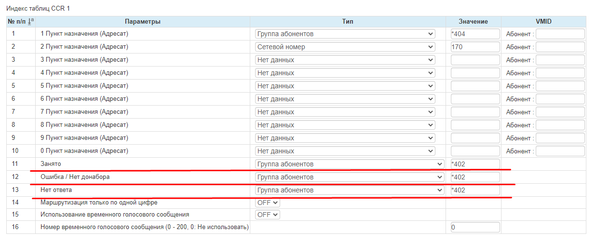Open type dropdown for 1 Пункт назначения

coord(345,34)
